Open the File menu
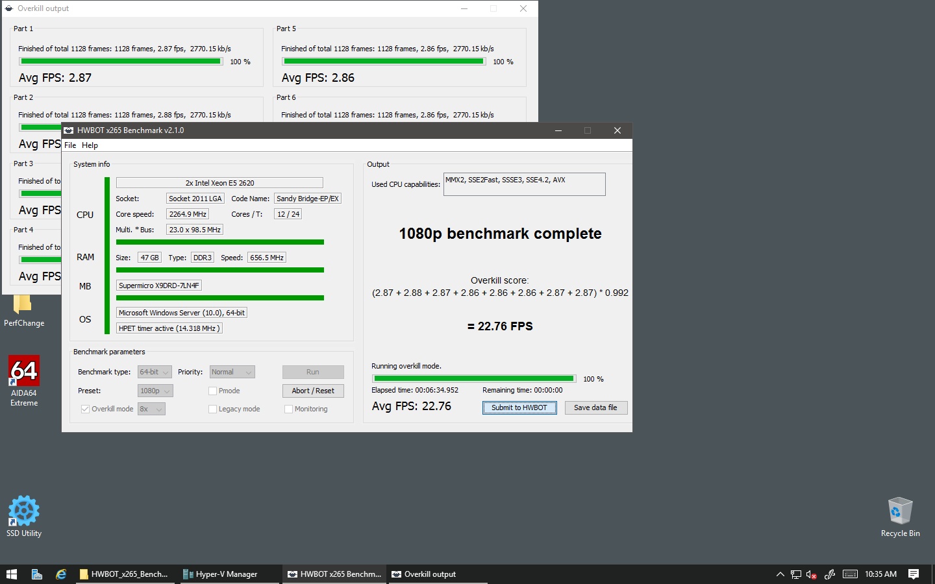Viewport: 935px width, 584px height. 70,145
